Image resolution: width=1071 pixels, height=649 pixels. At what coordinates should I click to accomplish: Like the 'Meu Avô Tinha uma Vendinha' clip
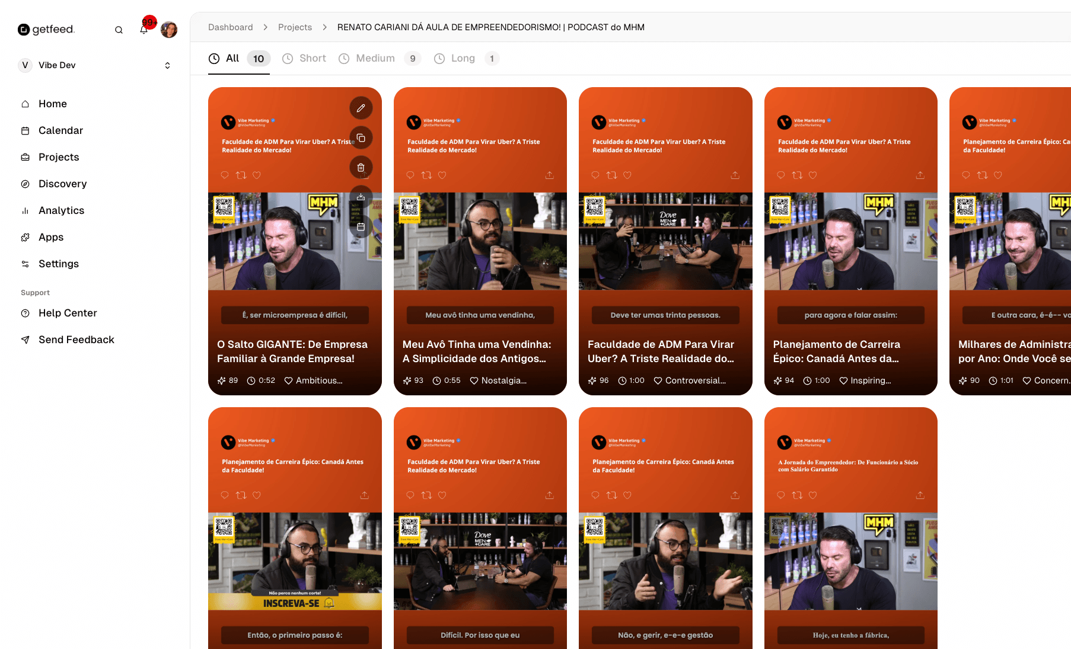click(442, 175)
